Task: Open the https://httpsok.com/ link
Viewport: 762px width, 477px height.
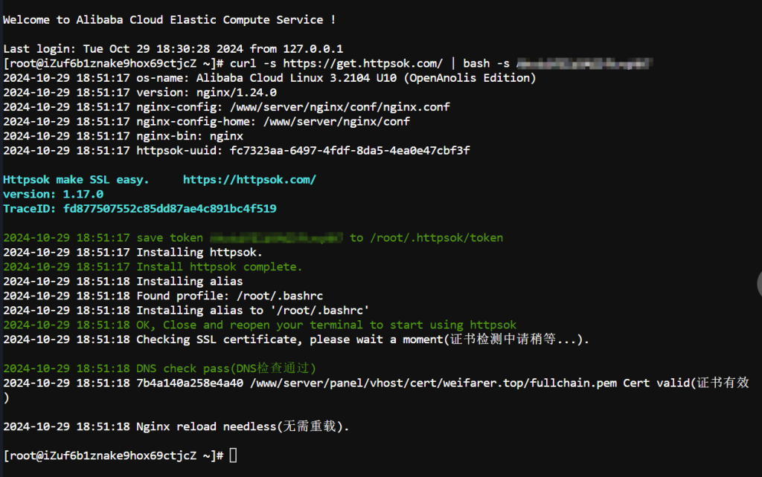Action: pos(249,180)
